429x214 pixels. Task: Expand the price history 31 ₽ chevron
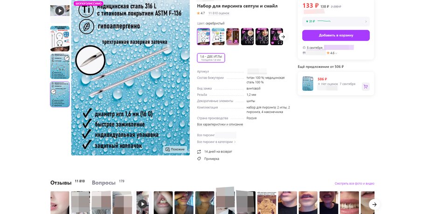tap(366, 21)
